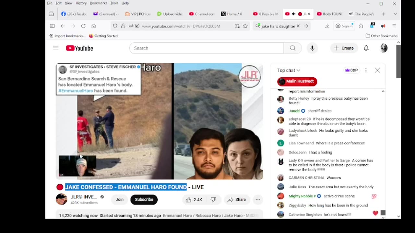This screenshot has width=415, height=233.
Task: Clear the 'jake haro daughter' search box
Action: click(298, 26)
